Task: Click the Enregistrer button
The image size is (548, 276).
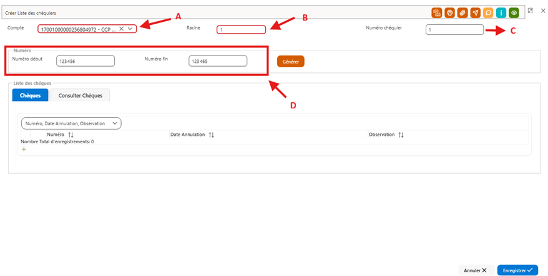Action: (x=517, y=270)
